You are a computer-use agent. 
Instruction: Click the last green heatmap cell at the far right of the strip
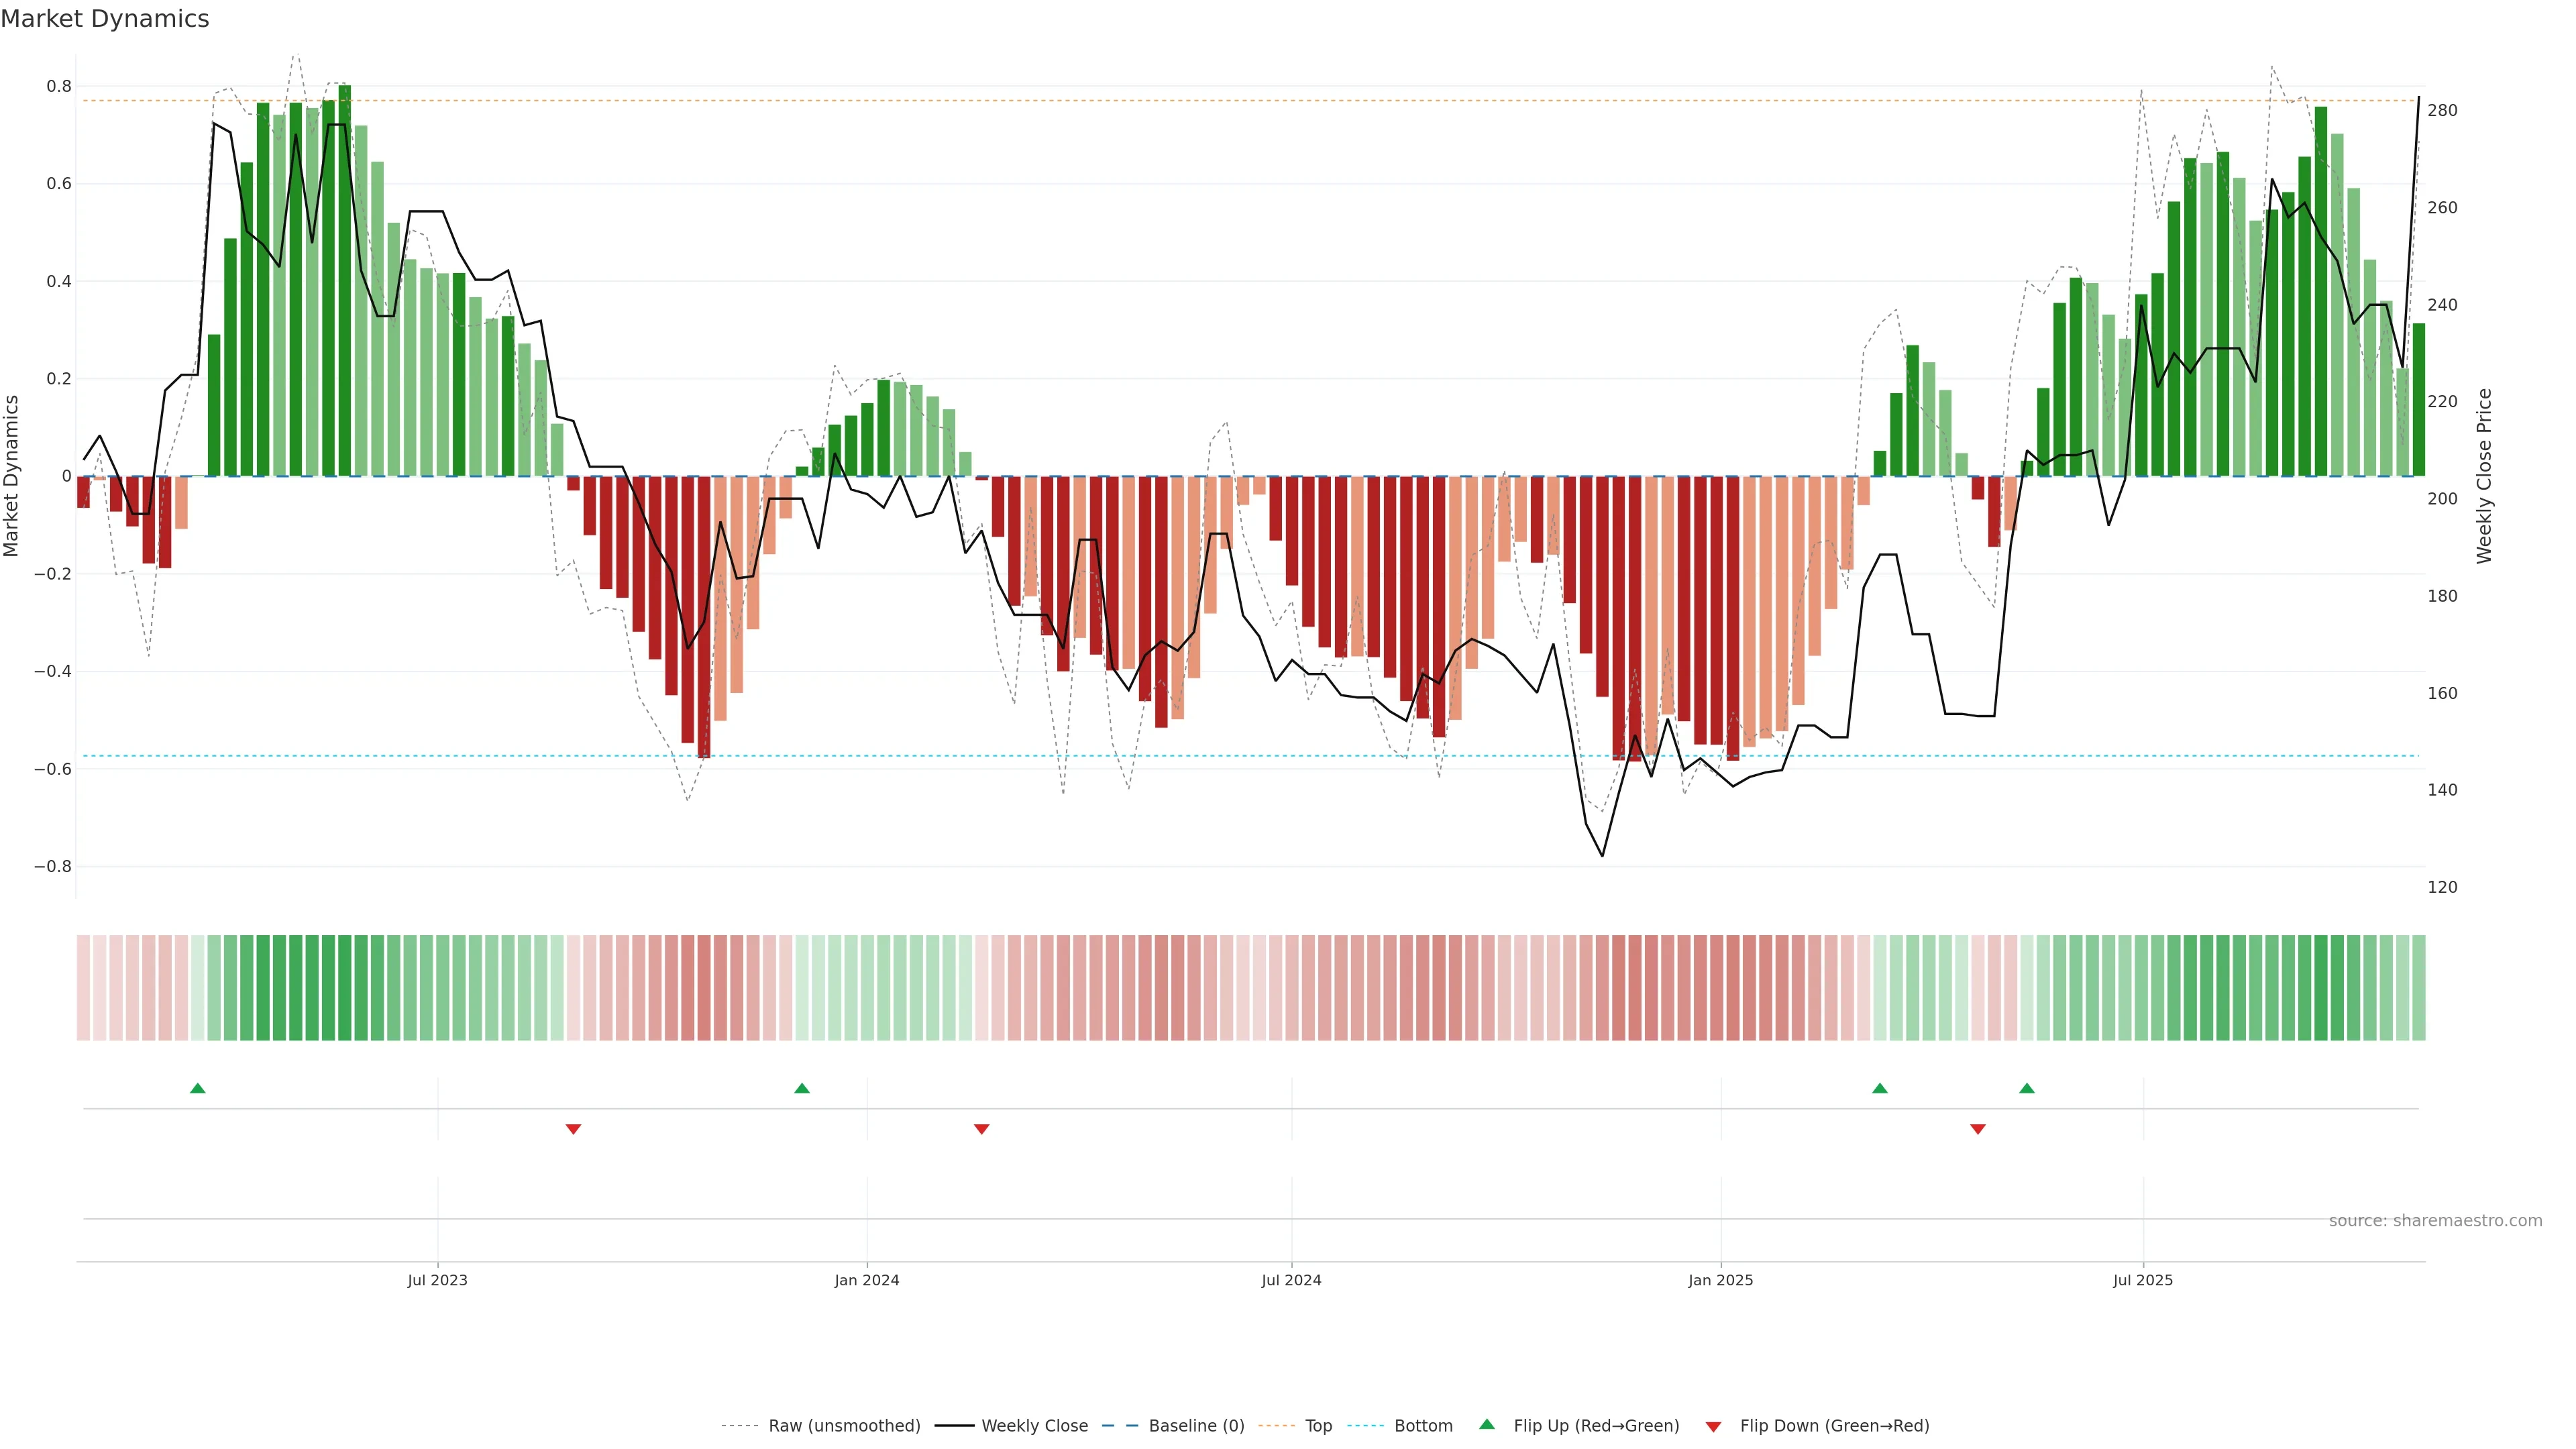(x=2418, y=988)
